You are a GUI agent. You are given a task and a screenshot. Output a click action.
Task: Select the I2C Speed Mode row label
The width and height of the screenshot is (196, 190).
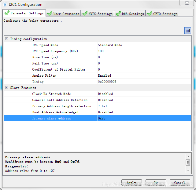point(45,45)
